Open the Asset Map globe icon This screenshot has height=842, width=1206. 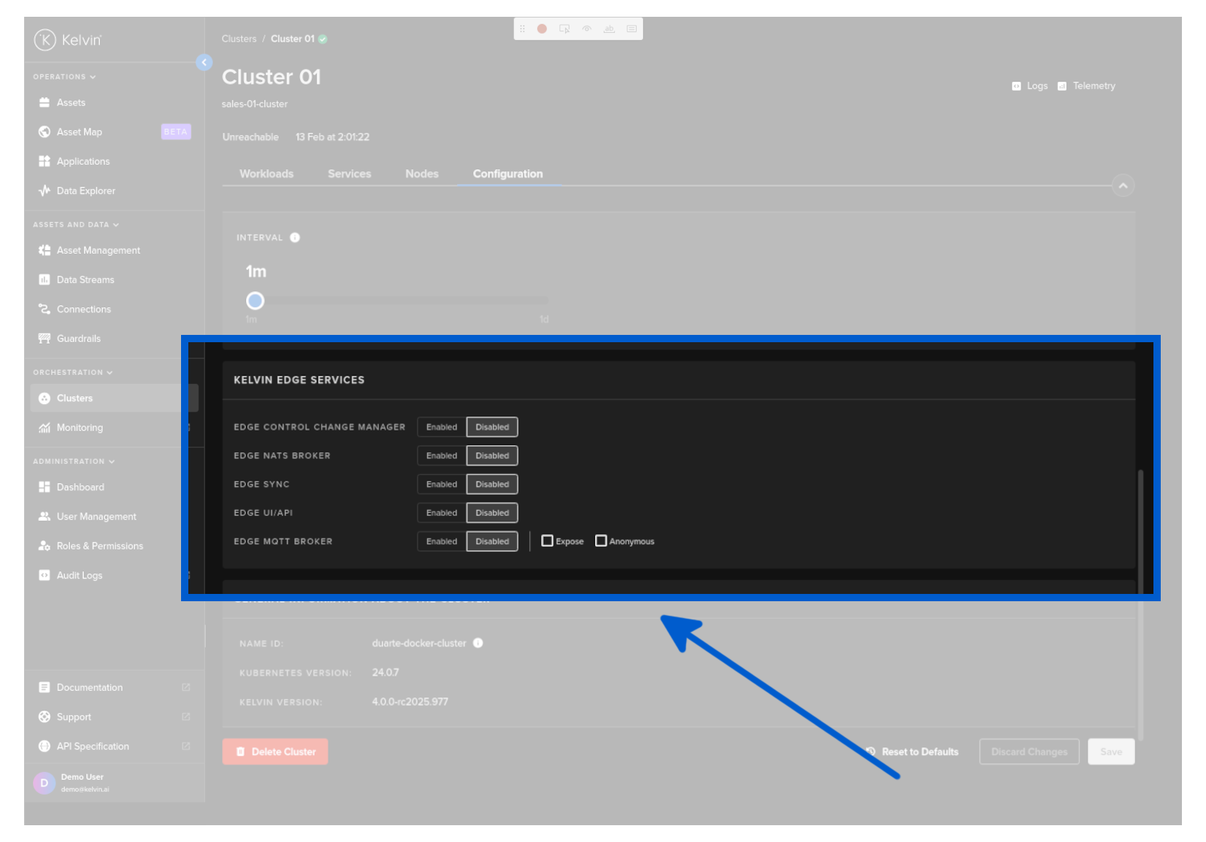coord(45,132)
